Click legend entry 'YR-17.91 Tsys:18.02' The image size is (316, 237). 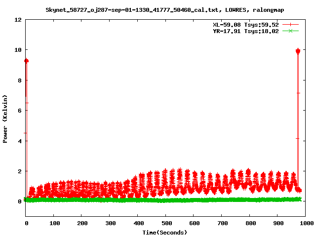point(246,31)
